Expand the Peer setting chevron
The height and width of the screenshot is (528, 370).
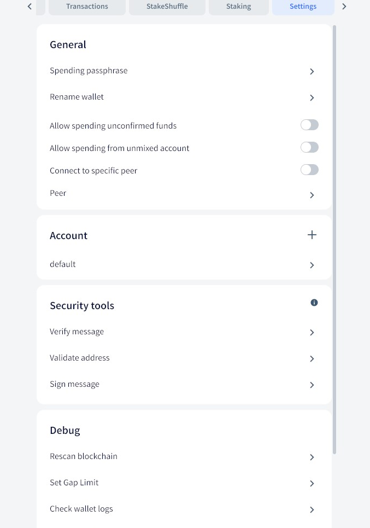312,195
